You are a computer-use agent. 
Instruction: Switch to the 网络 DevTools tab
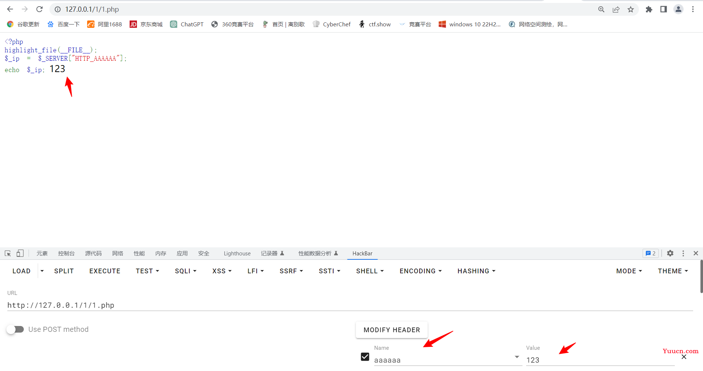[118, 253]
